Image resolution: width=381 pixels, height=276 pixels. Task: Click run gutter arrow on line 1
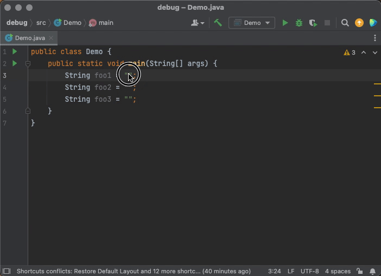click(15, 51)
